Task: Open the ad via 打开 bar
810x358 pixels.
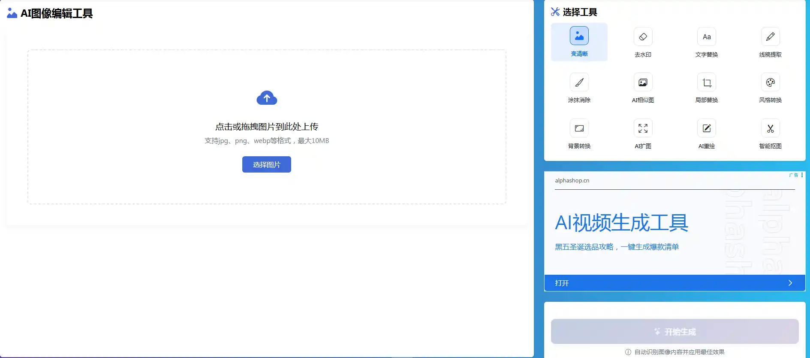Action: (674, 283)
